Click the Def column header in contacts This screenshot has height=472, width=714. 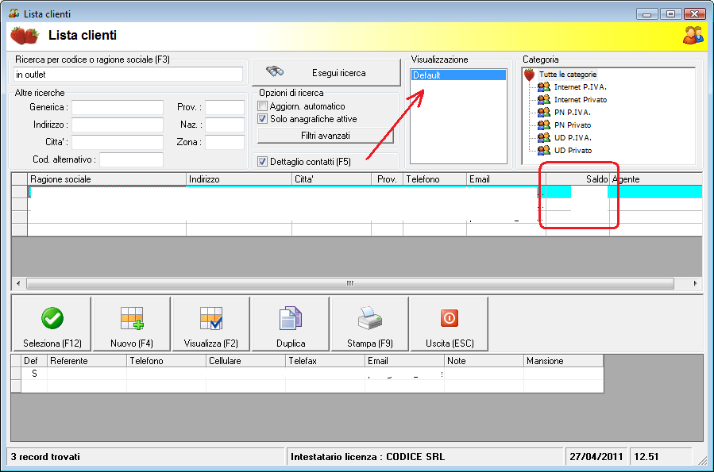click(34, 361)
